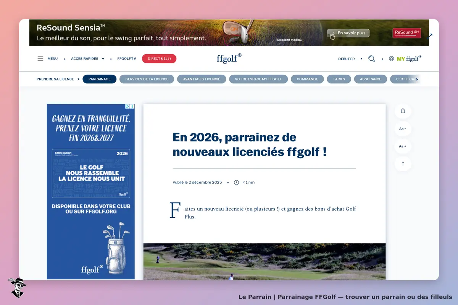Click the article title En 2026, parrainez

point(250,144)
